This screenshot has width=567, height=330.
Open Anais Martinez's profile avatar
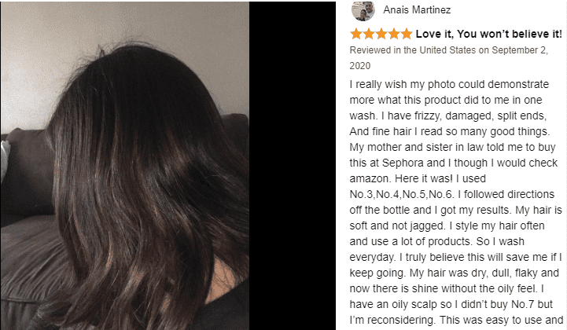click(363, 10)
